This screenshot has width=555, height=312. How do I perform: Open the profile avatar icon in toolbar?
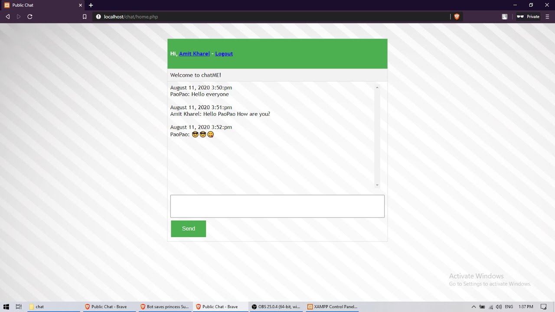505,16
